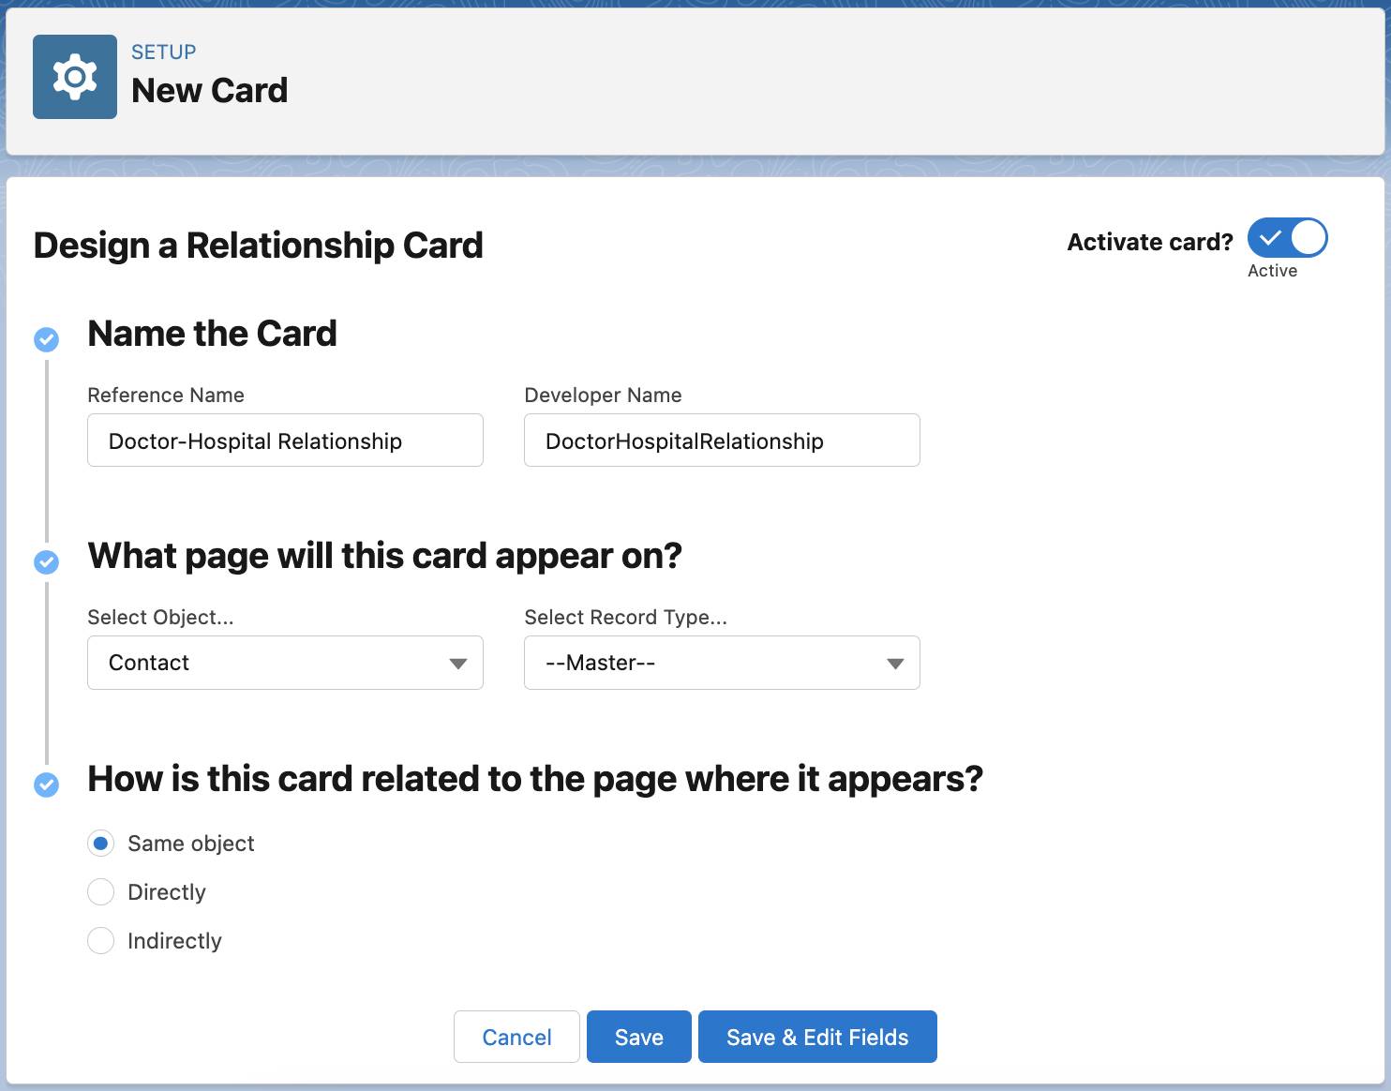Click the Save button

pos(638,1037)
